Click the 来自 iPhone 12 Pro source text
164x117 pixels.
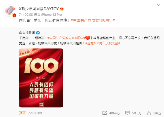[x=48, y=15]
